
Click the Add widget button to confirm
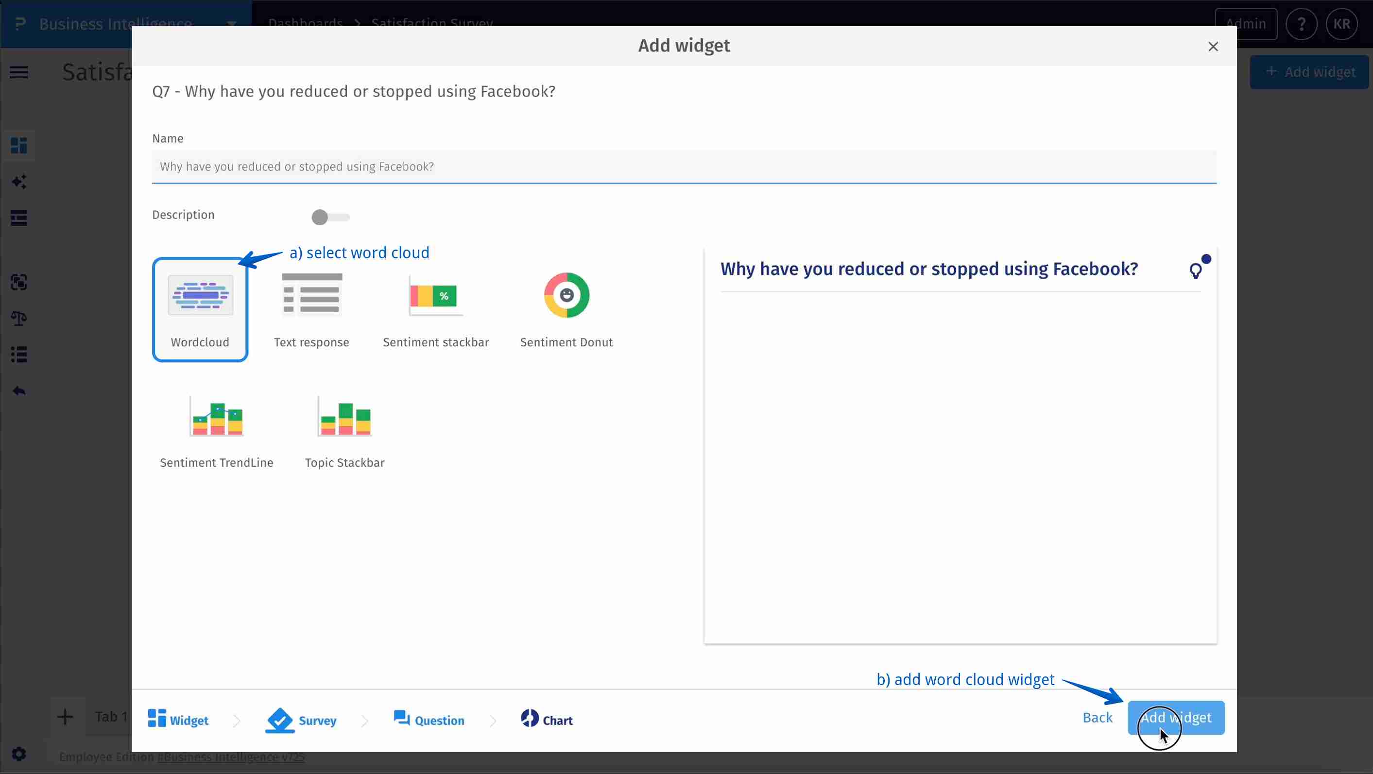coord(1176,718)
